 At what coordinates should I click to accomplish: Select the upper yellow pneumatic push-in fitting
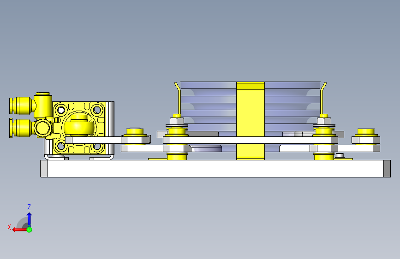pos(22,106)
